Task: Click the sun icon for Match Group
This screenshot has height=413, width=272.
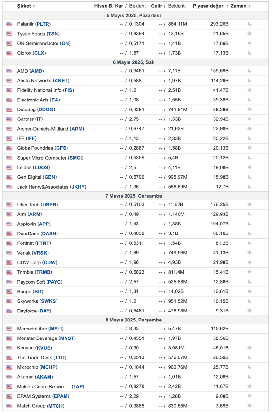Action: click(250, 406)
